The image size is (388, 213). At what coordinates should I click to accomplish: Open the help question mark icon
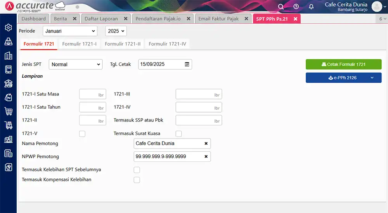[296, 7]
